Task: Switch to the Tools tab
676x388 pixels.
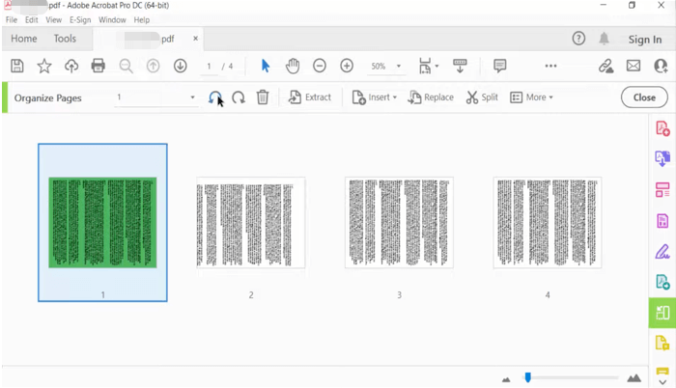Action: coord(65,39)
